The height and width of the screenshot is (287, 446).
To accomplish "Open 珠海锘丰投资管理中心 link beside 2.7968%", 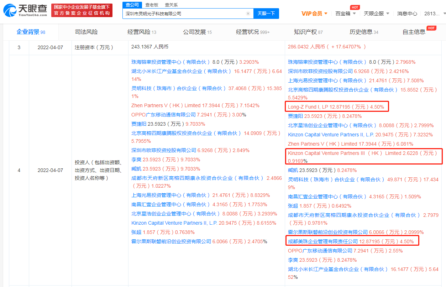I will 327,62.
